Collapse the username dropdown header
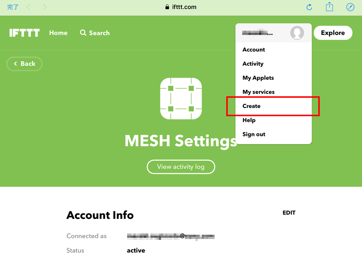 (274, 33)
